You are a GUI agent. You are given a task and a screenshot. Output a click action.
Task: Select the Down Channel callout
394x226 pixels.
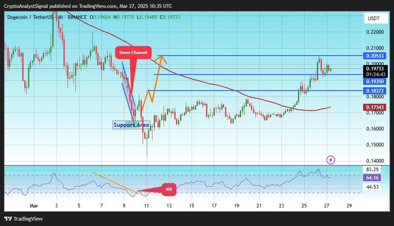(133, 52)
